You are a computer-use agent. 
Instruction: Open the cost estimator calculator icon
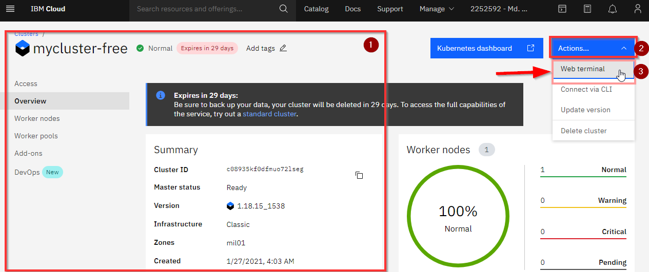pyautogui.click(x=588, y=9)
